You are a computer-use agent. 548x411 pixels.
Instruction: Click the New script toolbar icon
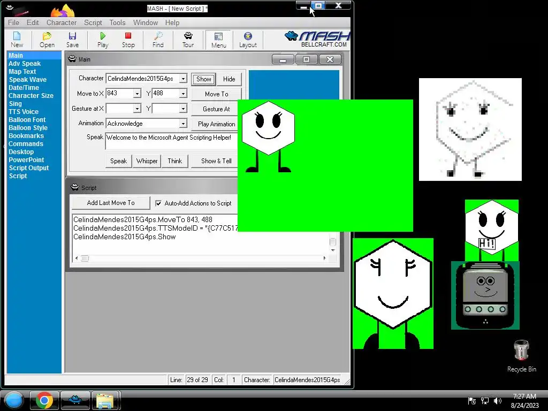click(17, 40)
